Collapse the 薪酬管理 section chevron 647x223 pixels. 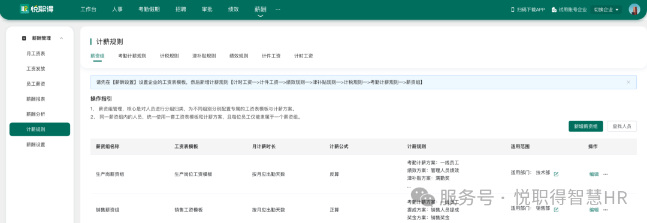[x=62, y=38]
